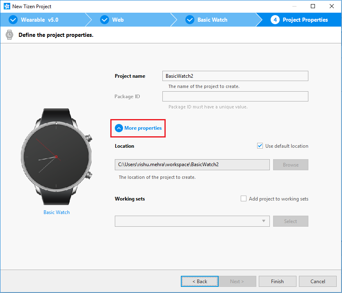Click the step 4 number badge
This screenshot has width=342, height=293.
click(x=275, y=20)
